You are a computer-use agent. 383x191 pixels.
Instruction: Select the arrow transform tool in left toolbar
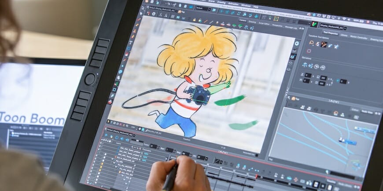click(x=141, y=14)
